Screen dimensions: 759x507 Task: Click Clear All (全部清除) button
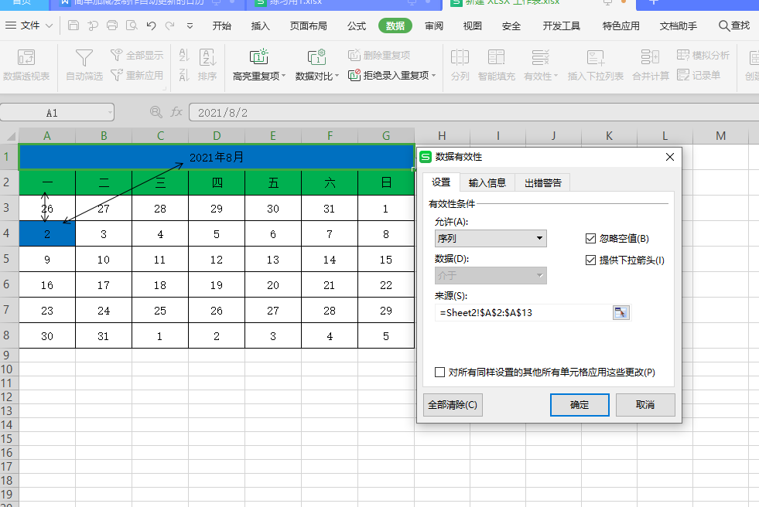point(453,404)
